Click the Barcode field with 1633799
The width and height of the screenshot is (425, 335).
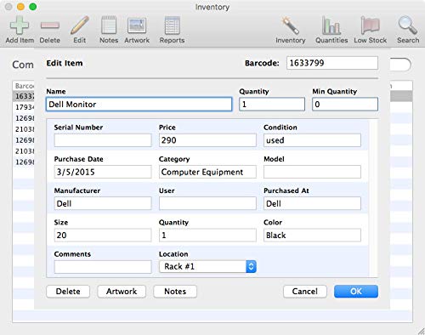[332, 63]
